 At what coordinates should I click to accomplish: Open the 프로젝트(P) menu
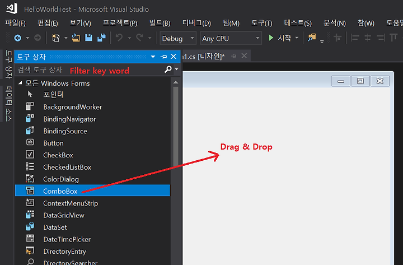click(120, 23)
